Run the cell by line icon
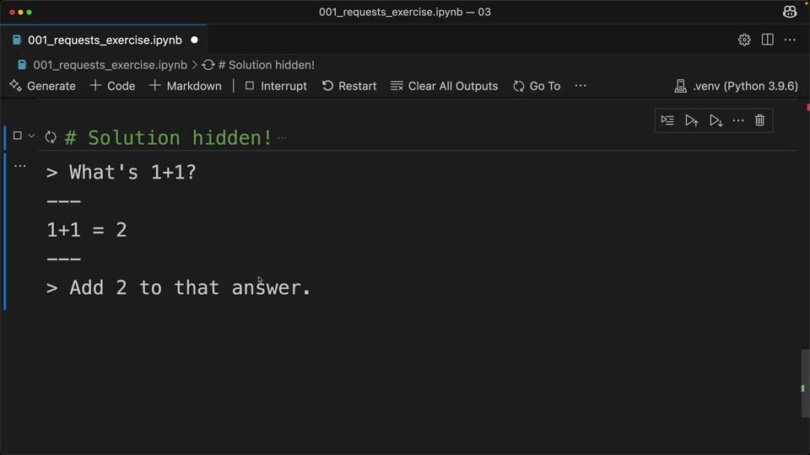This screenshot has width=810, height=455. 667,120
